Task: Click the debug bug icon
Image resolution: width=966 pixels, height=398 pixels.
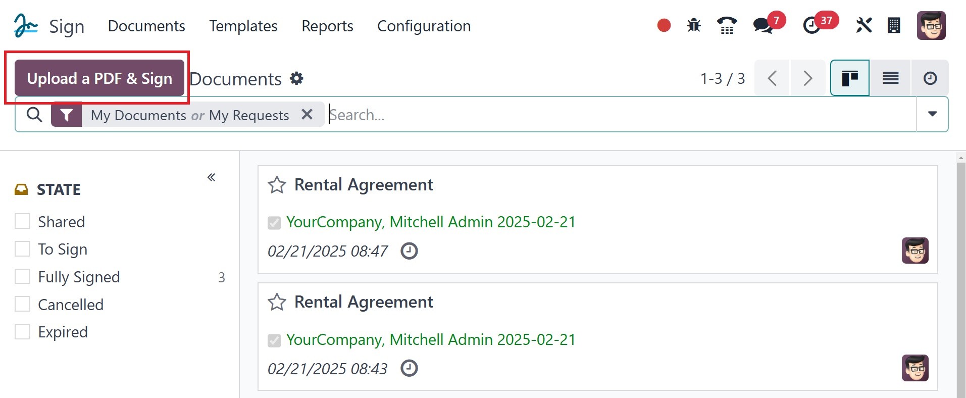Action: click(694, 25)
